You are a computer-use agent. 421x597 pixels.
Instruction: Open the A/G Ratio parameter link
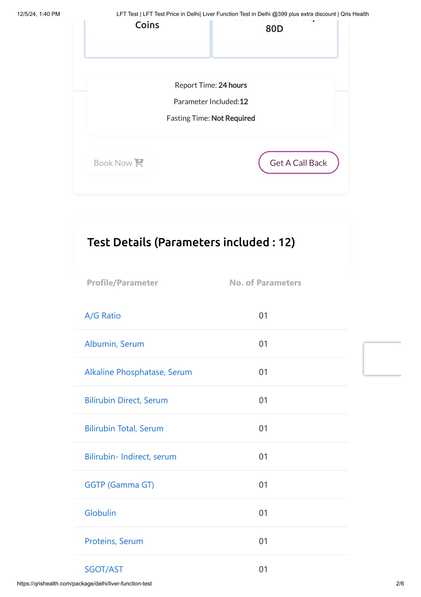[x=103, y=316]
